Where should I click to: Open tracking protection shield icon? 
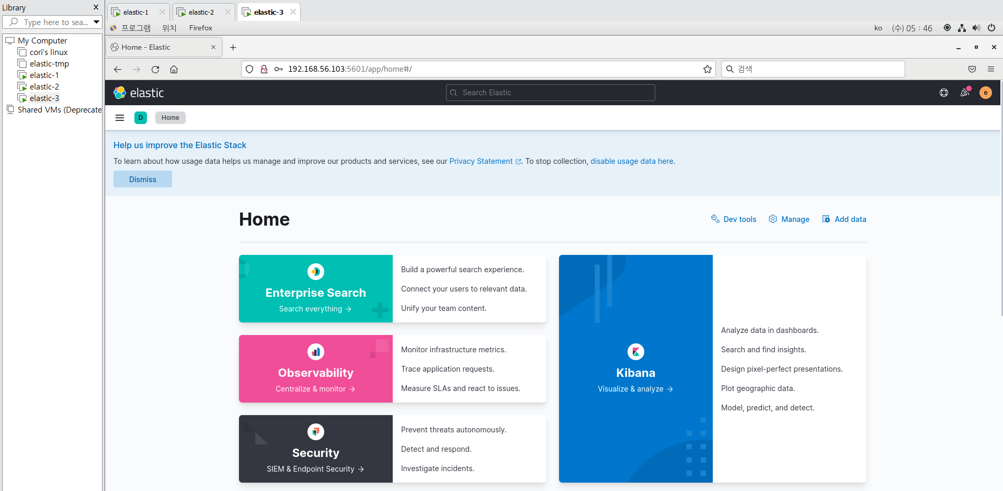[249, 69]
